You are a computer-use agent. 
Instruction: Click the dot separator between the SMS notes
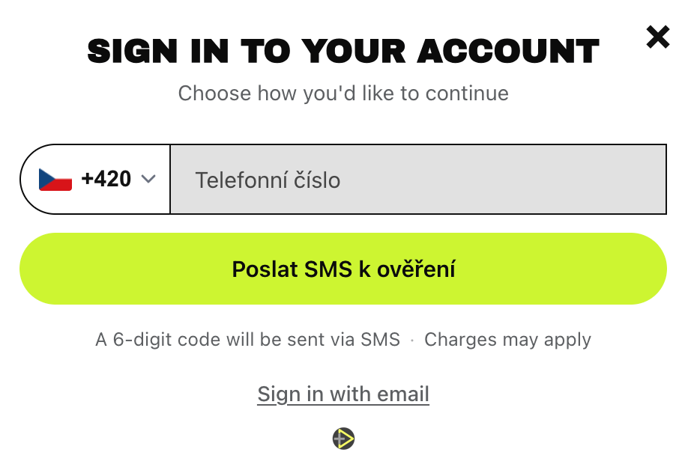[x=412, y=341]
